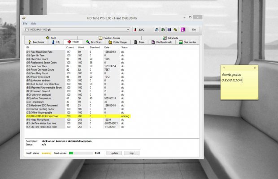
Task: Select the Command Timeout row
Action: [78, 91]
